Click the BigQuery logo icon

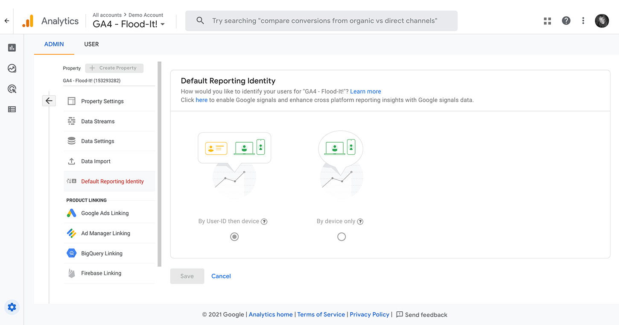click(x=72, y=253)
